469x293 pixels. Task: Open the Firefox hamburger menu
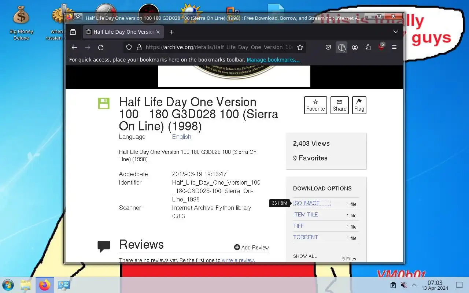pos(394,47)
